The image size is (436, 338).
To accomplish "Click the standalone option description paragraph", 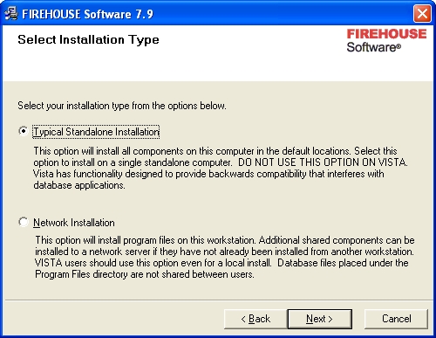I will point(221,168).
